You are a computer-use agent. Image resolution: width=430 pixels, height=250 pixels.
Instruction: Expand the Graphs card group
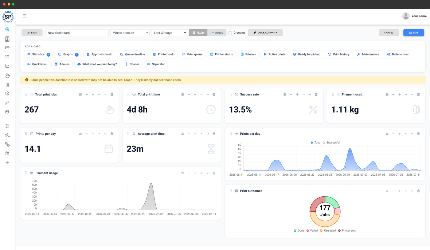coord(68,54)
